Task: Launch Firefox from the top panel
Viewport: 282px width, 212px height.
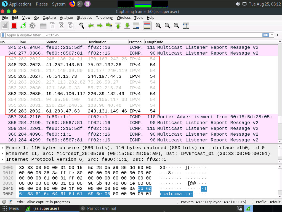Action: click(x=72, y=4)
